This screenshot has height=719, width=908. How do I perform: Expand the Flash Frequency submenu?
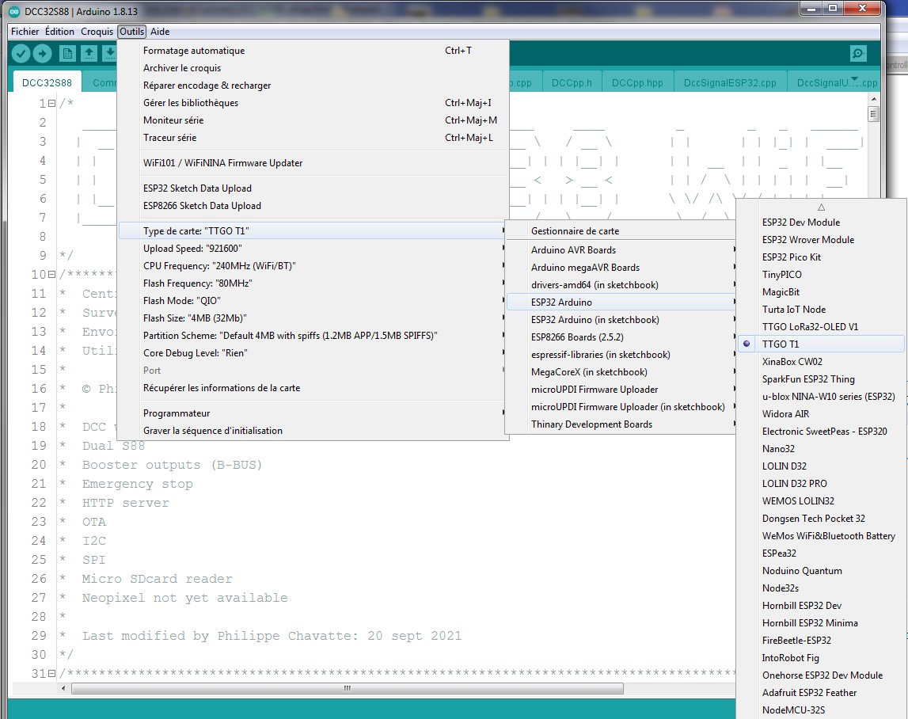tap(313, 283)
